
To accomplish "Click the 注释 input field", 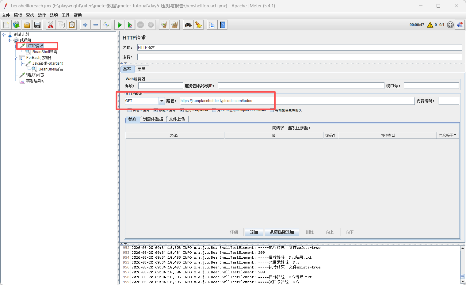I will pyautogui.click(x=300, y=57).
